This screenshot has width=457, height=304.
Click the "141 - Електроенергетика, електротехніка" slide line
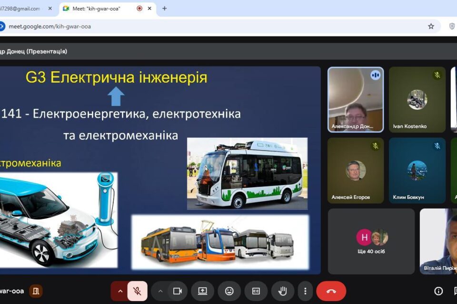(121, 114)
